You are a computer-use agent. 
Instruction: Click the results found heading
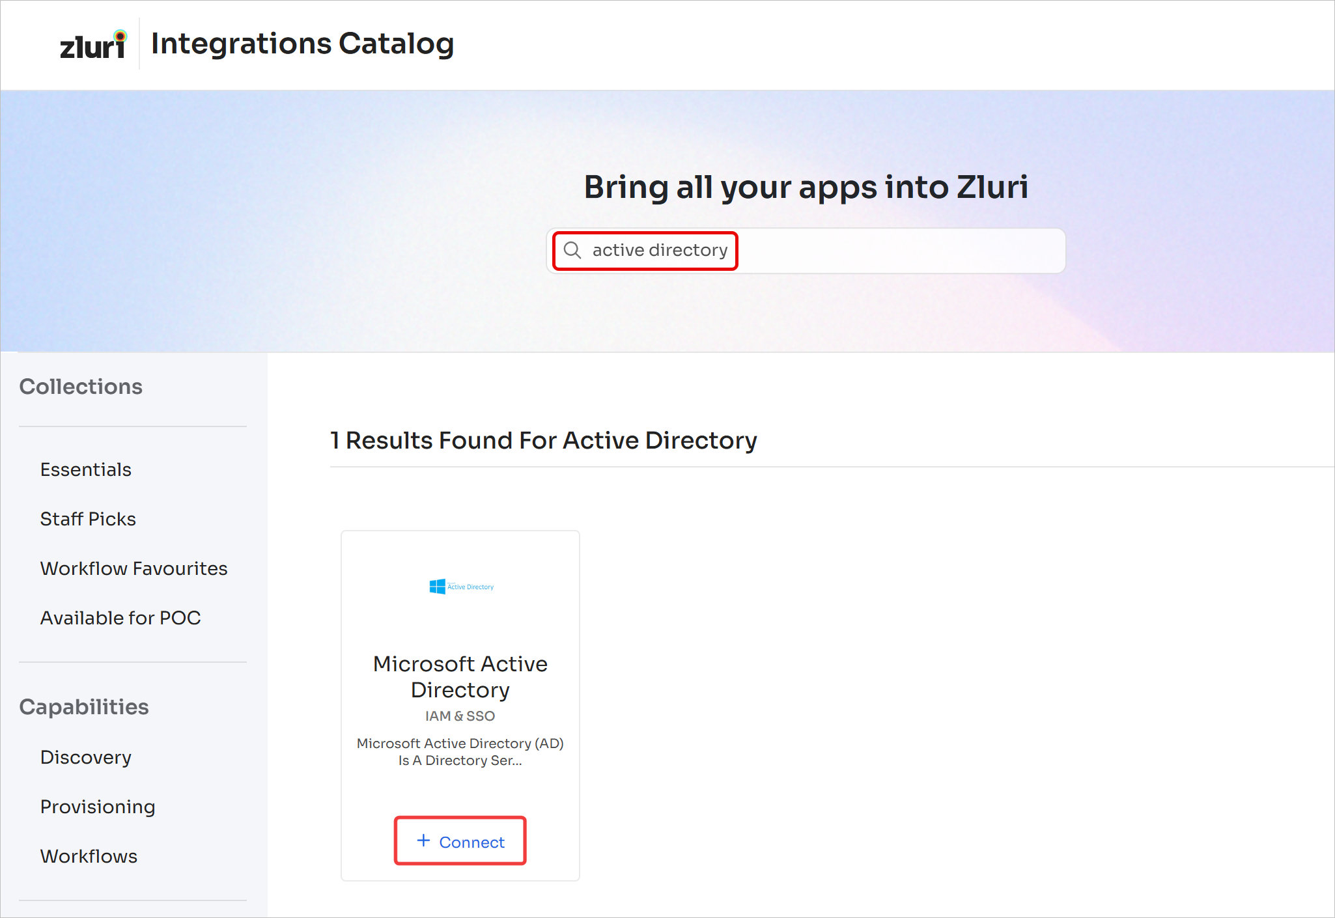pyautogui.click(x=543, y=441)
